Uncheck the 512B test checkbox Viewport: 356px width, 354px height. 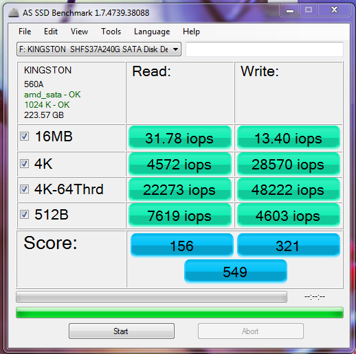tap(24, 215)
